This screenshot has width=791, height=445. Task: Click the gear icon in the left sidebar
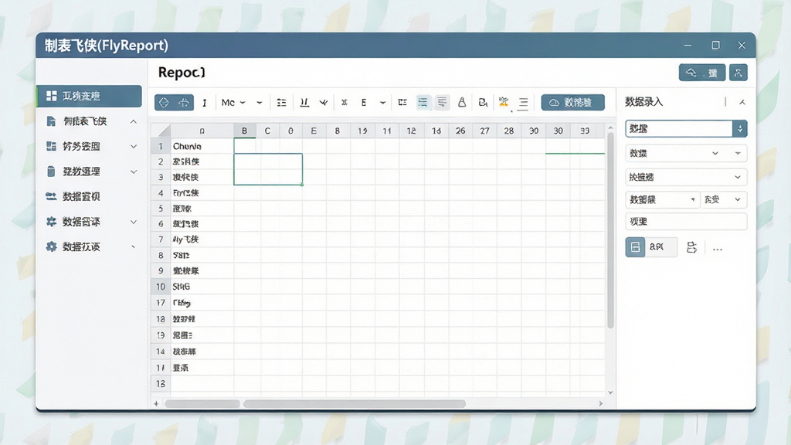click(51, 246)
